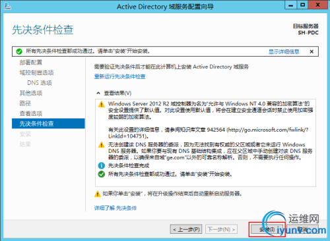Dismiss the notification bar with its X

point(312,51)
